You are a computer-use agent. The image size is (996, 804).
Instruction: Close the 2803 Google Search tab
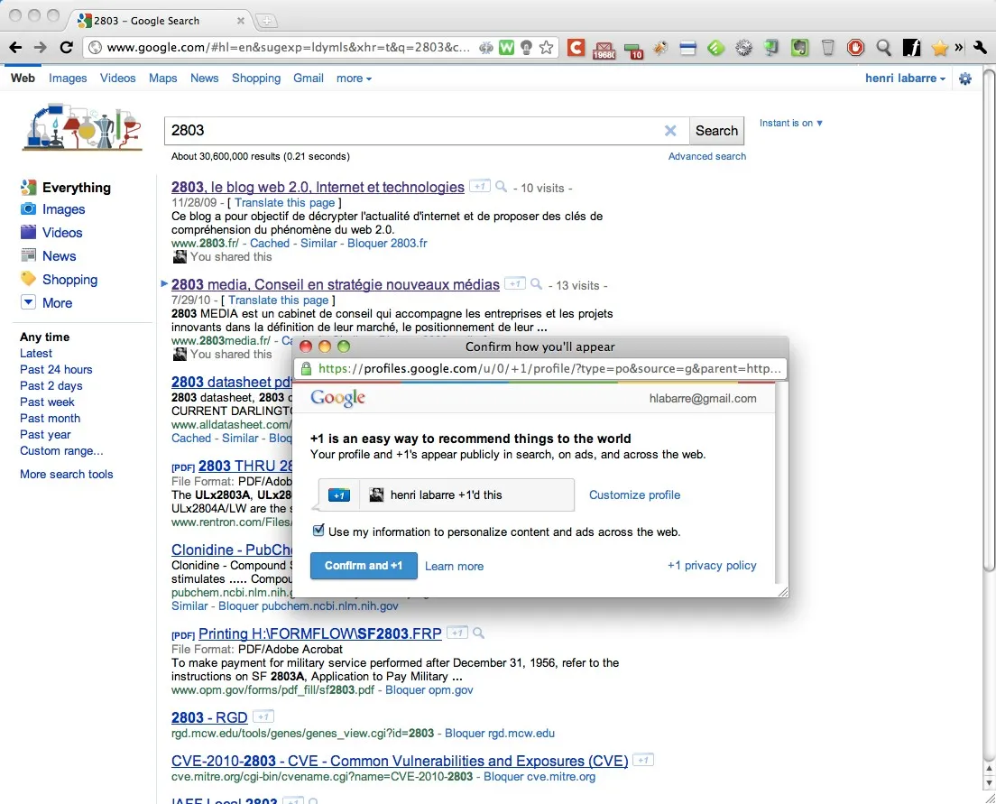[x=241, y=21]
